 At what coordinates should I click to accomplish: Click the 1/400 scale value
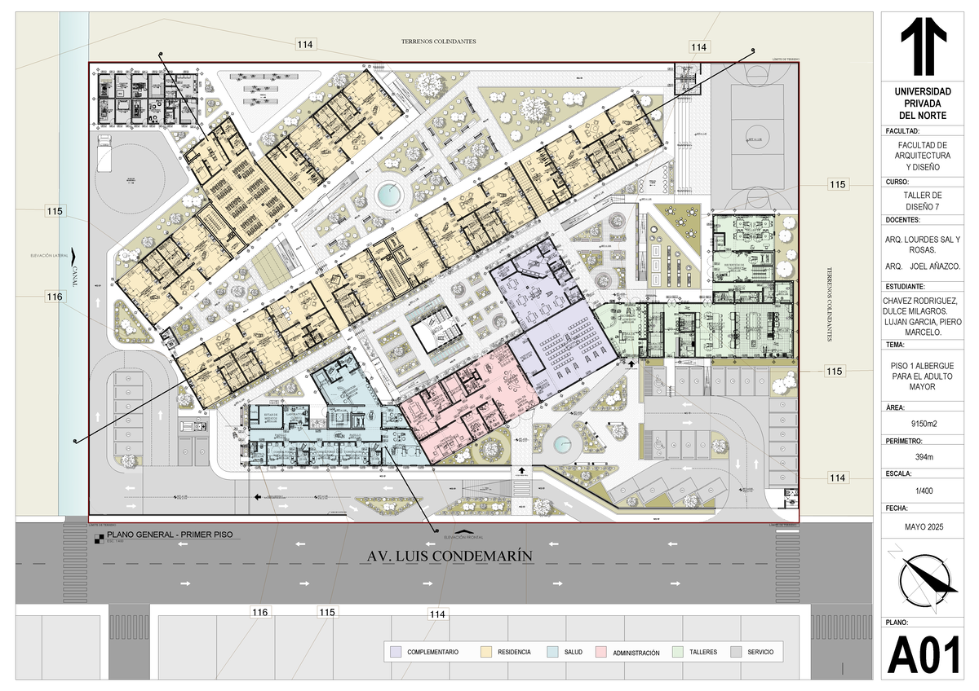pos(923,491)
